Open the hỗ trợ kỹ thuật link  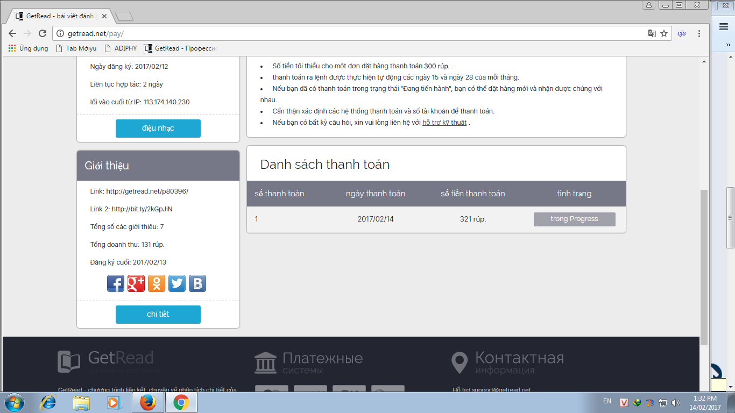tap(444, 123)
